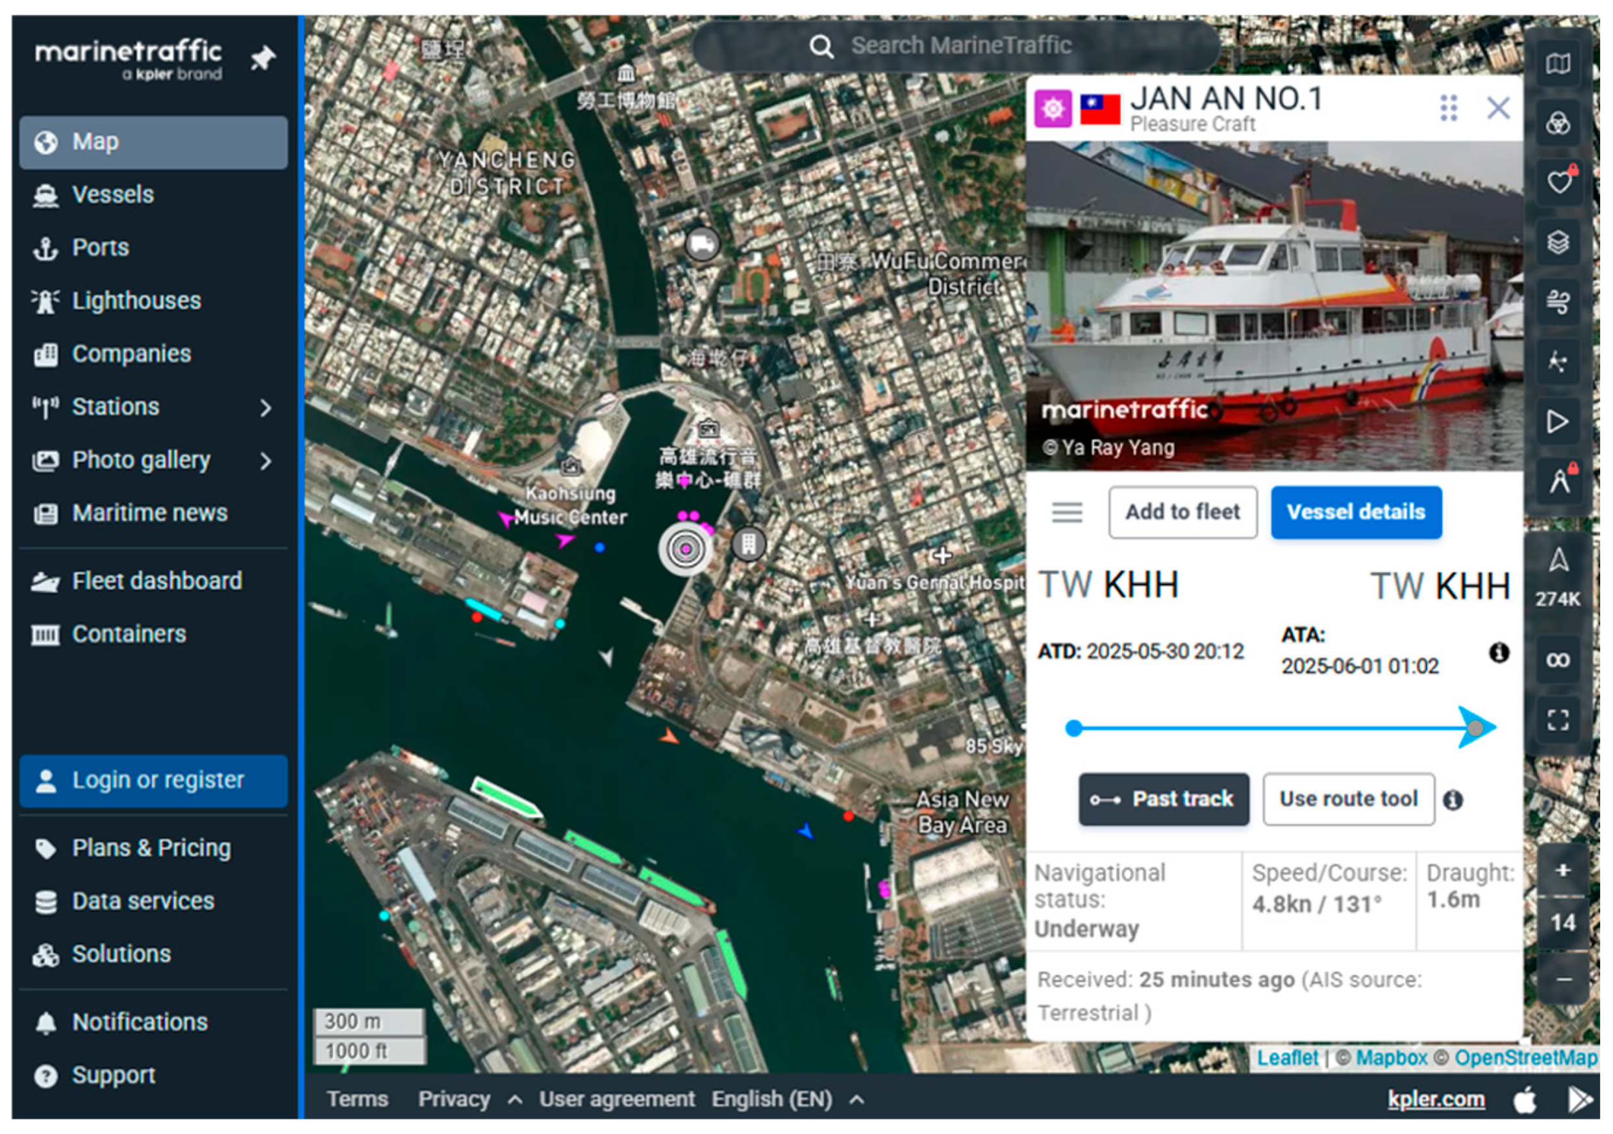This screenshot has height=1134, width=1613.
Task: Click Use route tool button
Action: click(1349, 800)
